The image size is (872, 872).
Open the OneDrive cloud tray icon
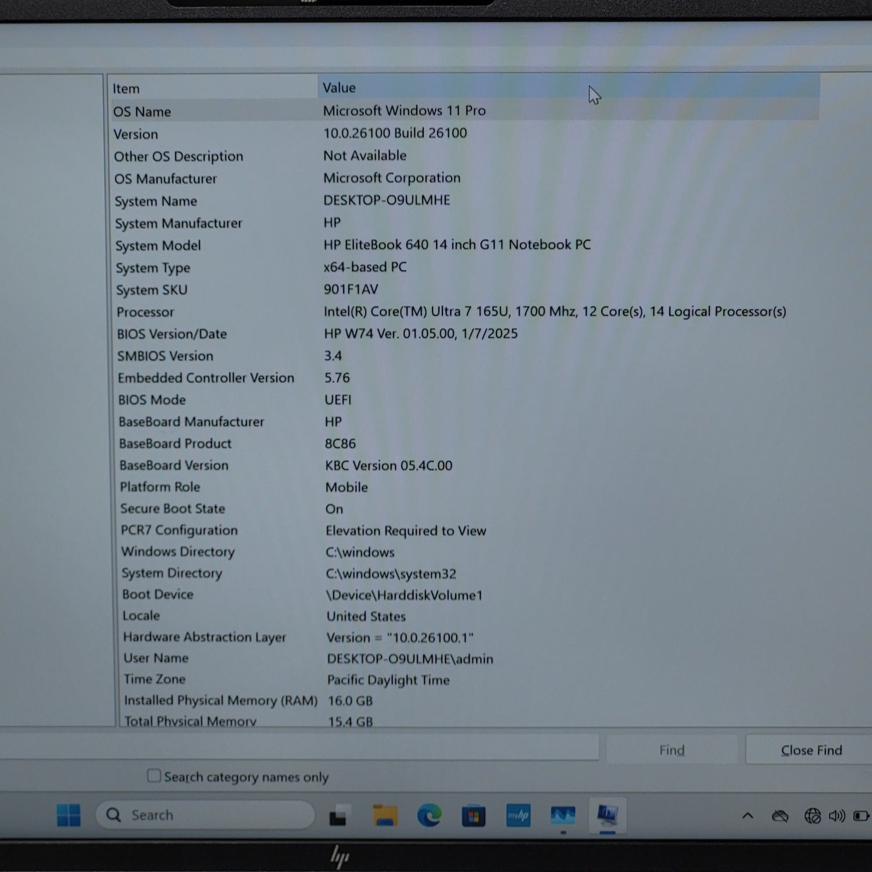pyautogui.click(x=780, y=816)
